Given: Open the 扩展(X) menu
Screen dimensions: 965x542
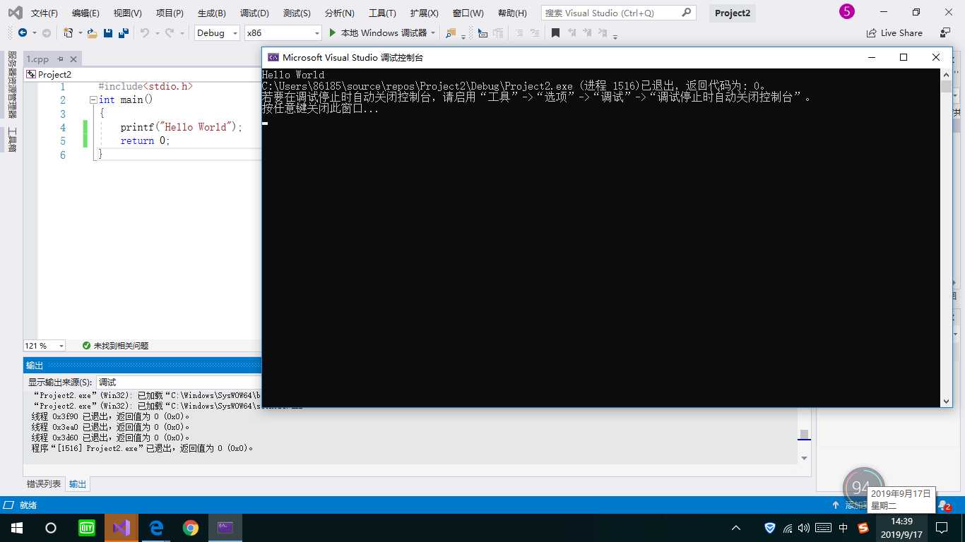Looking at the screenshot, I should click(x=424, y=13).
